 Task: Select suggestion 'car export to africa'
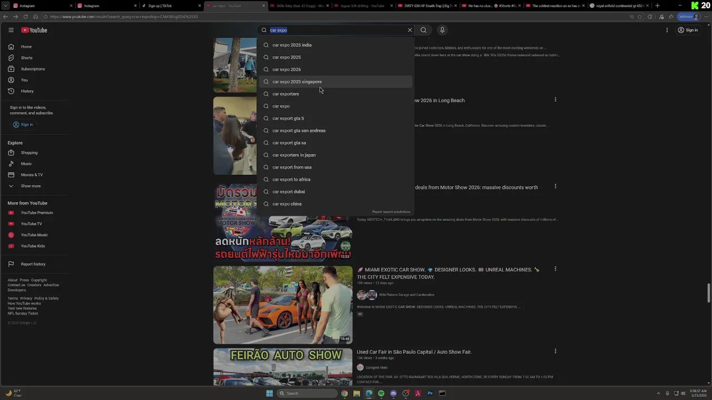335,179
